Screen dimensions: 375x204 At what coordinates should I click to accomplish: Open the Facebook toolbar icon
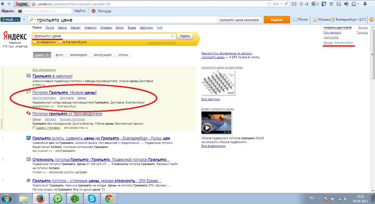click(x=339, y=4)
